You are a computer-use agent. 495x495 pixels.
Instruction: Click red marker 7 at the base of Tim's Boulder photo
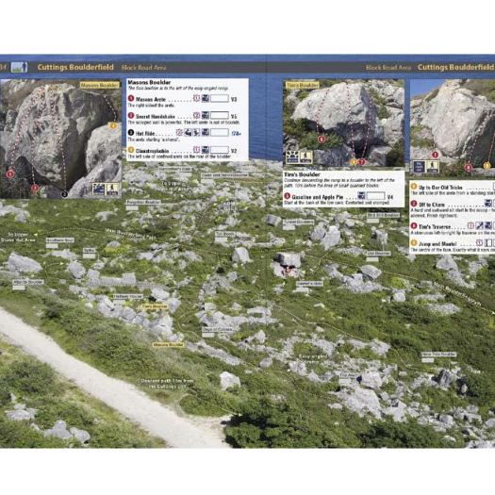[x=362, y=162]
